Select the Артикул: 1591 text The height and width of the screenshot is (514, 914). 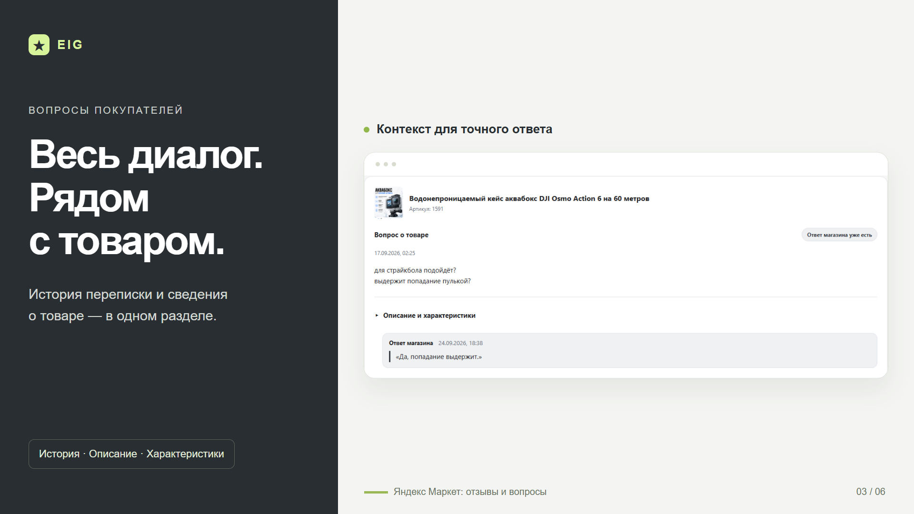click(x=426, y=209)
